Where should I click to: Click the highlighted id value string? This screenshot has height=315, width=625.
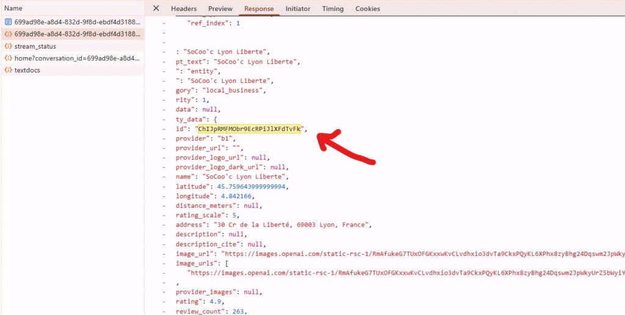(x=250, y=129)
